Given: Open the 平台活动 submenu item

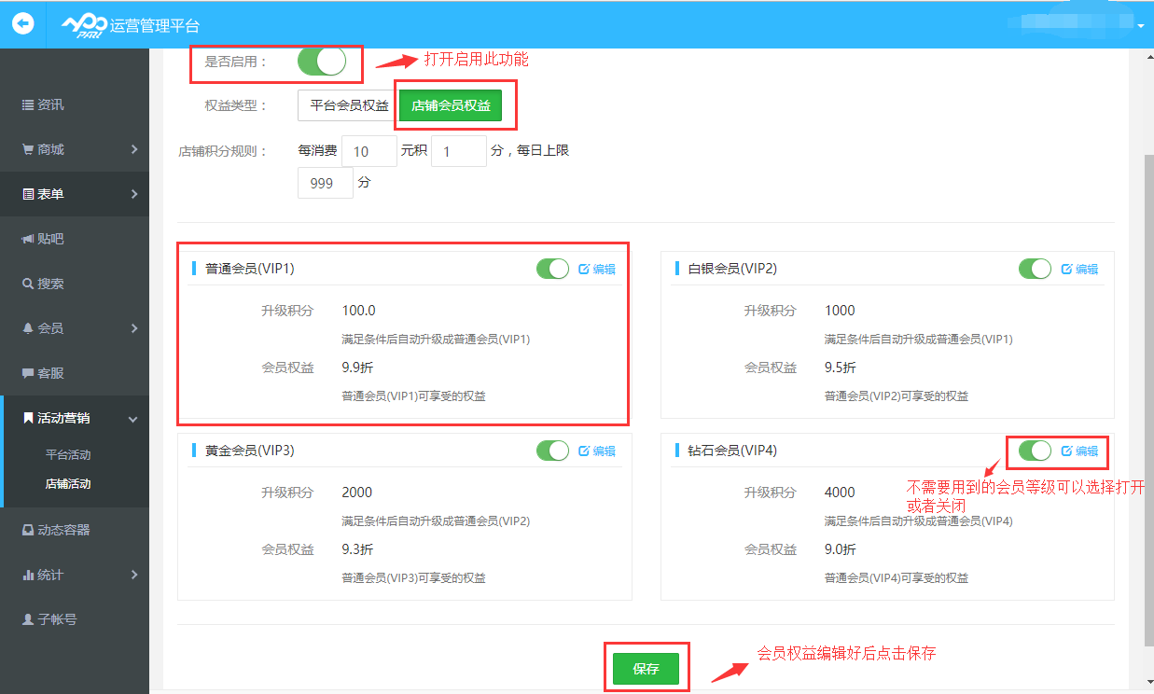Looking at the screenshot, I should tap(68, 455).
